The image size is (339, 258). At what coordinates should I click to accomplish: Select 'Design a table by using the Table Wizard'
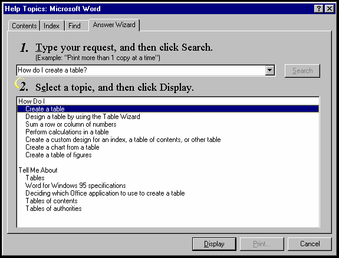[x=83, y=117]
